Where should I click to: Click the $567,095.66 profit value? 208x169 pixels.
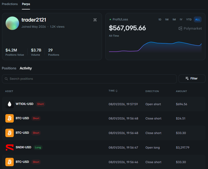pos(127,28)
